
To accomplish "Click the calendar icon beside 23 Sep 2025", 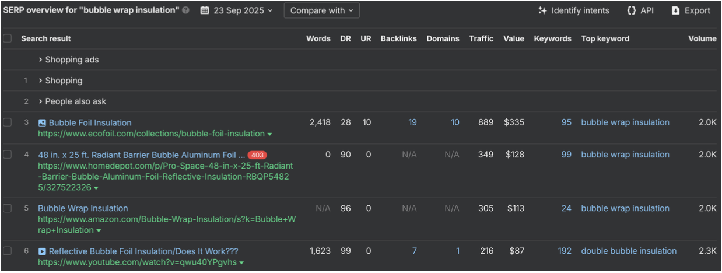I will click(204, 10).
